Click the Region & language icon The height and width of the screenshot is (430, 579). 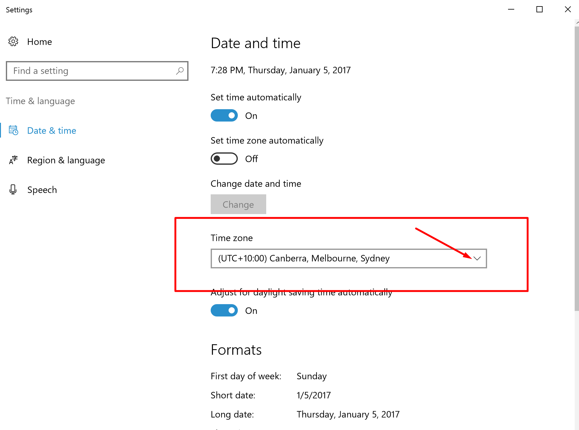click(13, 160)
